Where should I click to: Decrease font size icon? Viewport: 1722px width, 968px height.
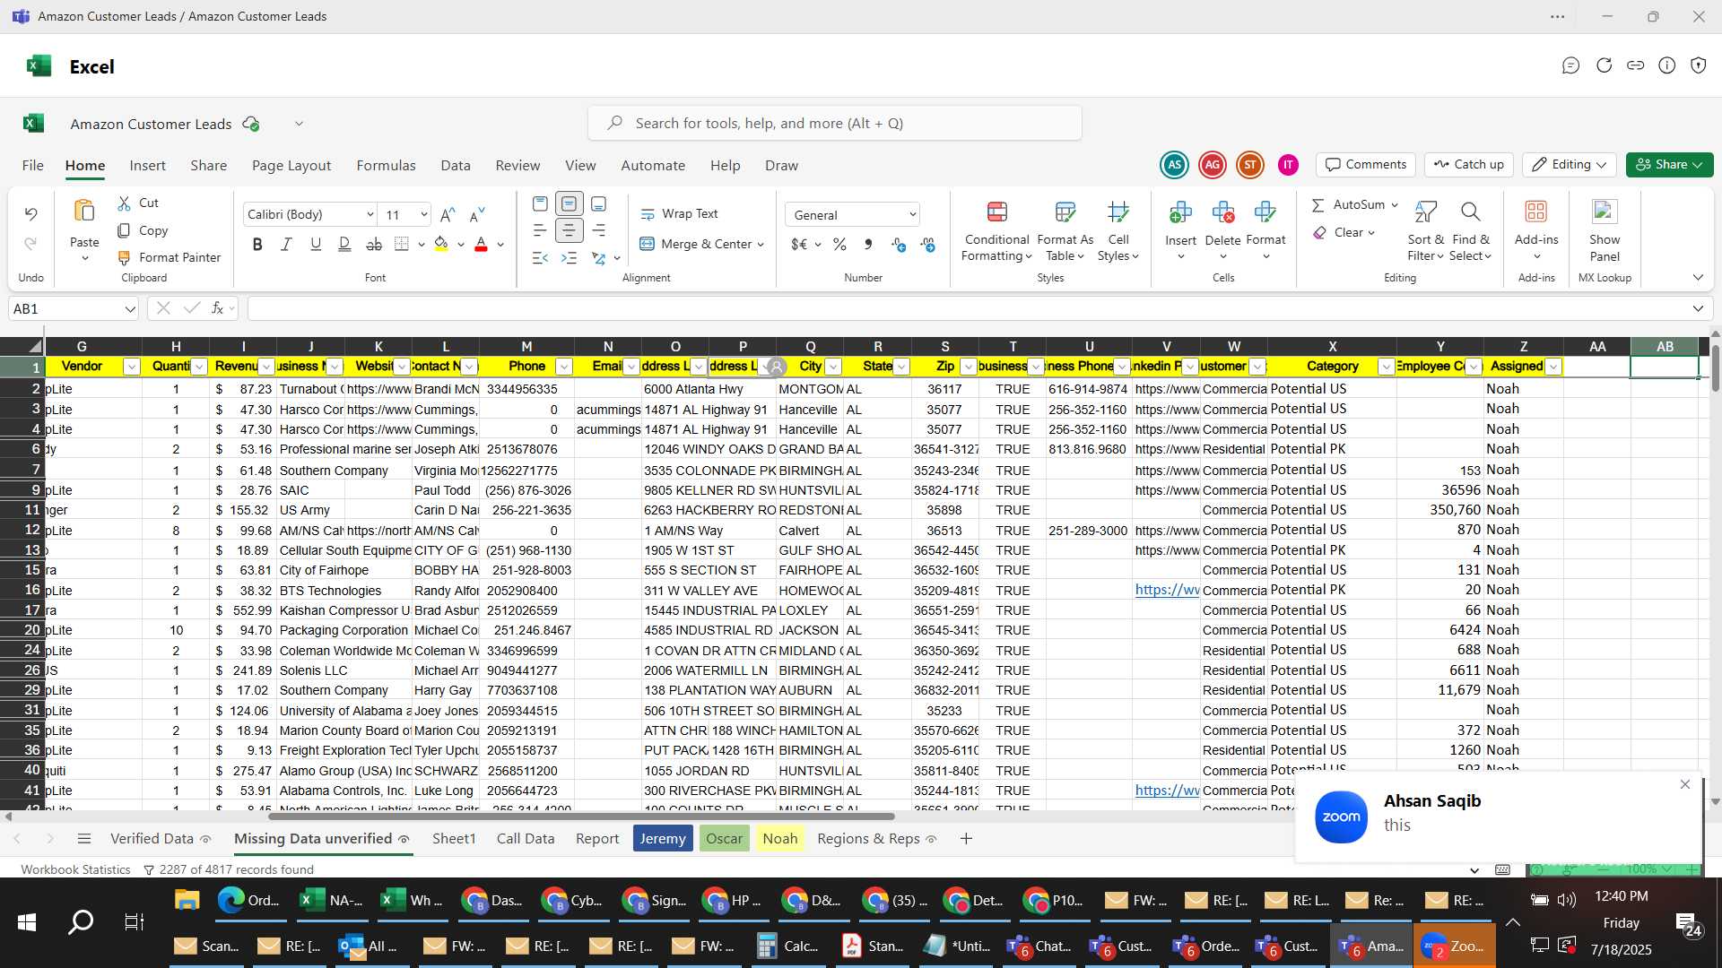pyautogui.click(x=477, y=214)
